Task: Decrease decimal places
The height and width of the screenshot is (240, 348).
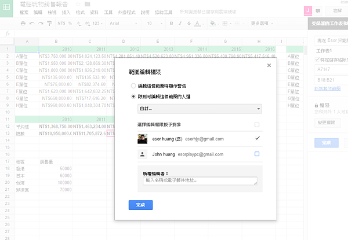Action: pos(79,23)
